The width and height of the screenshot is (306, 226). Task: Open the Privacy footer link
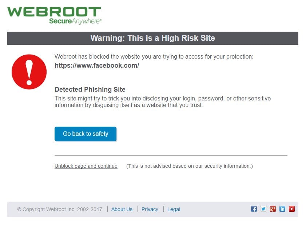(150, 209)
